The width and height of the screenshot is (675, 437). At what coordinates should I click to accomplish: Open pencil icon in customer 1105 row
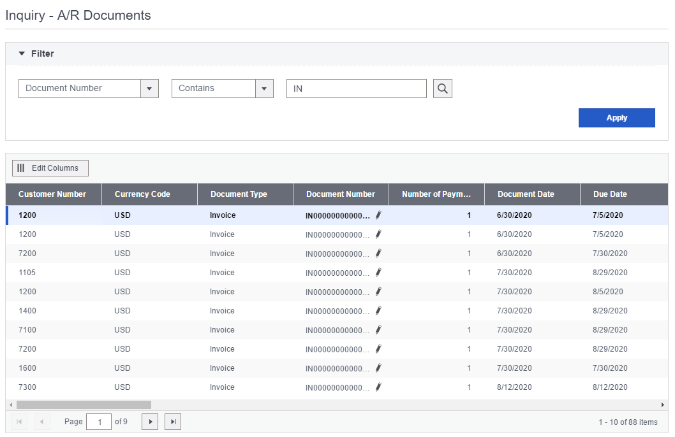point(378,273)
